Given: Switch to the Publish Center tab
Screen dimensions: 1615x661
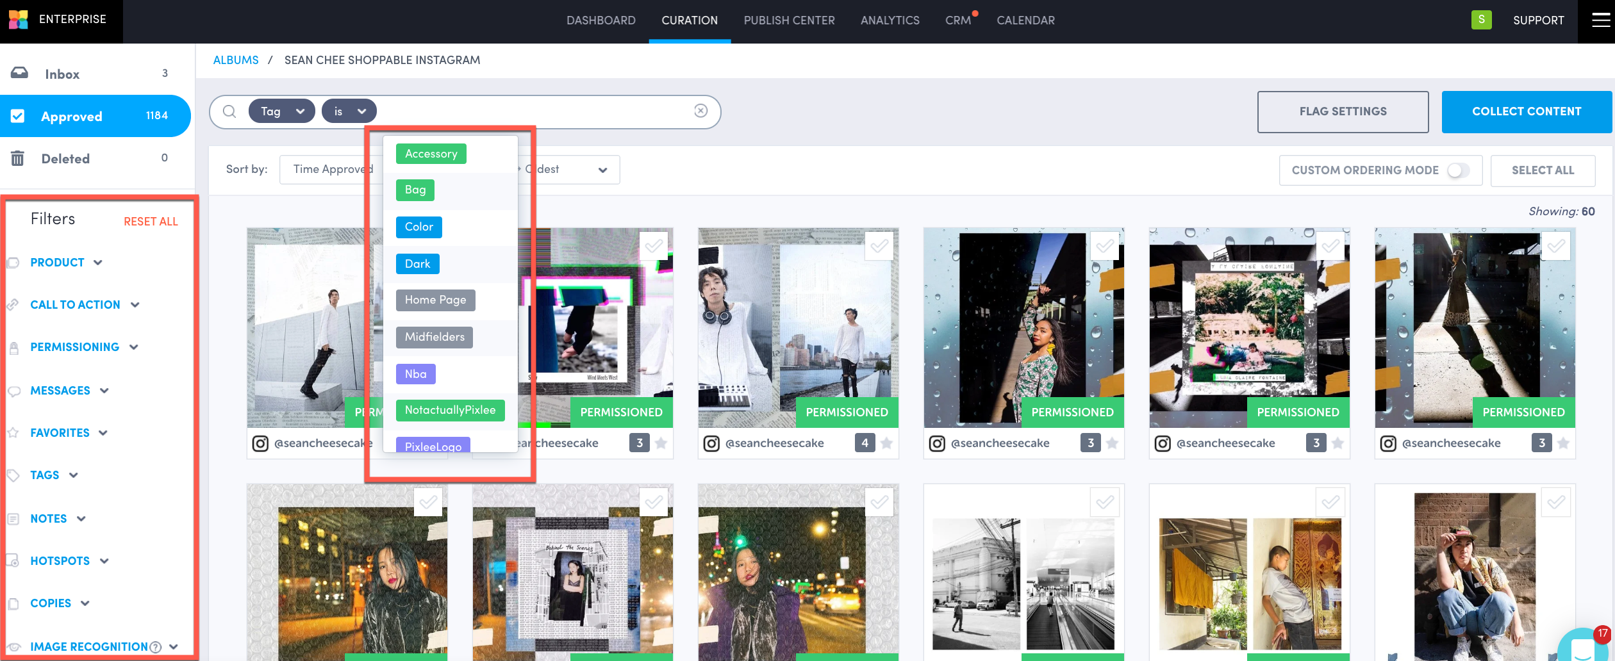Looking at the screenshot, I should click(x=789, y=20).
